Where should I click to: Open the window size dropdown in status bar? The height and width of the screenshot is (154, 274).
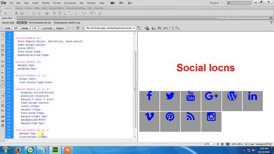tap(238, 144)
